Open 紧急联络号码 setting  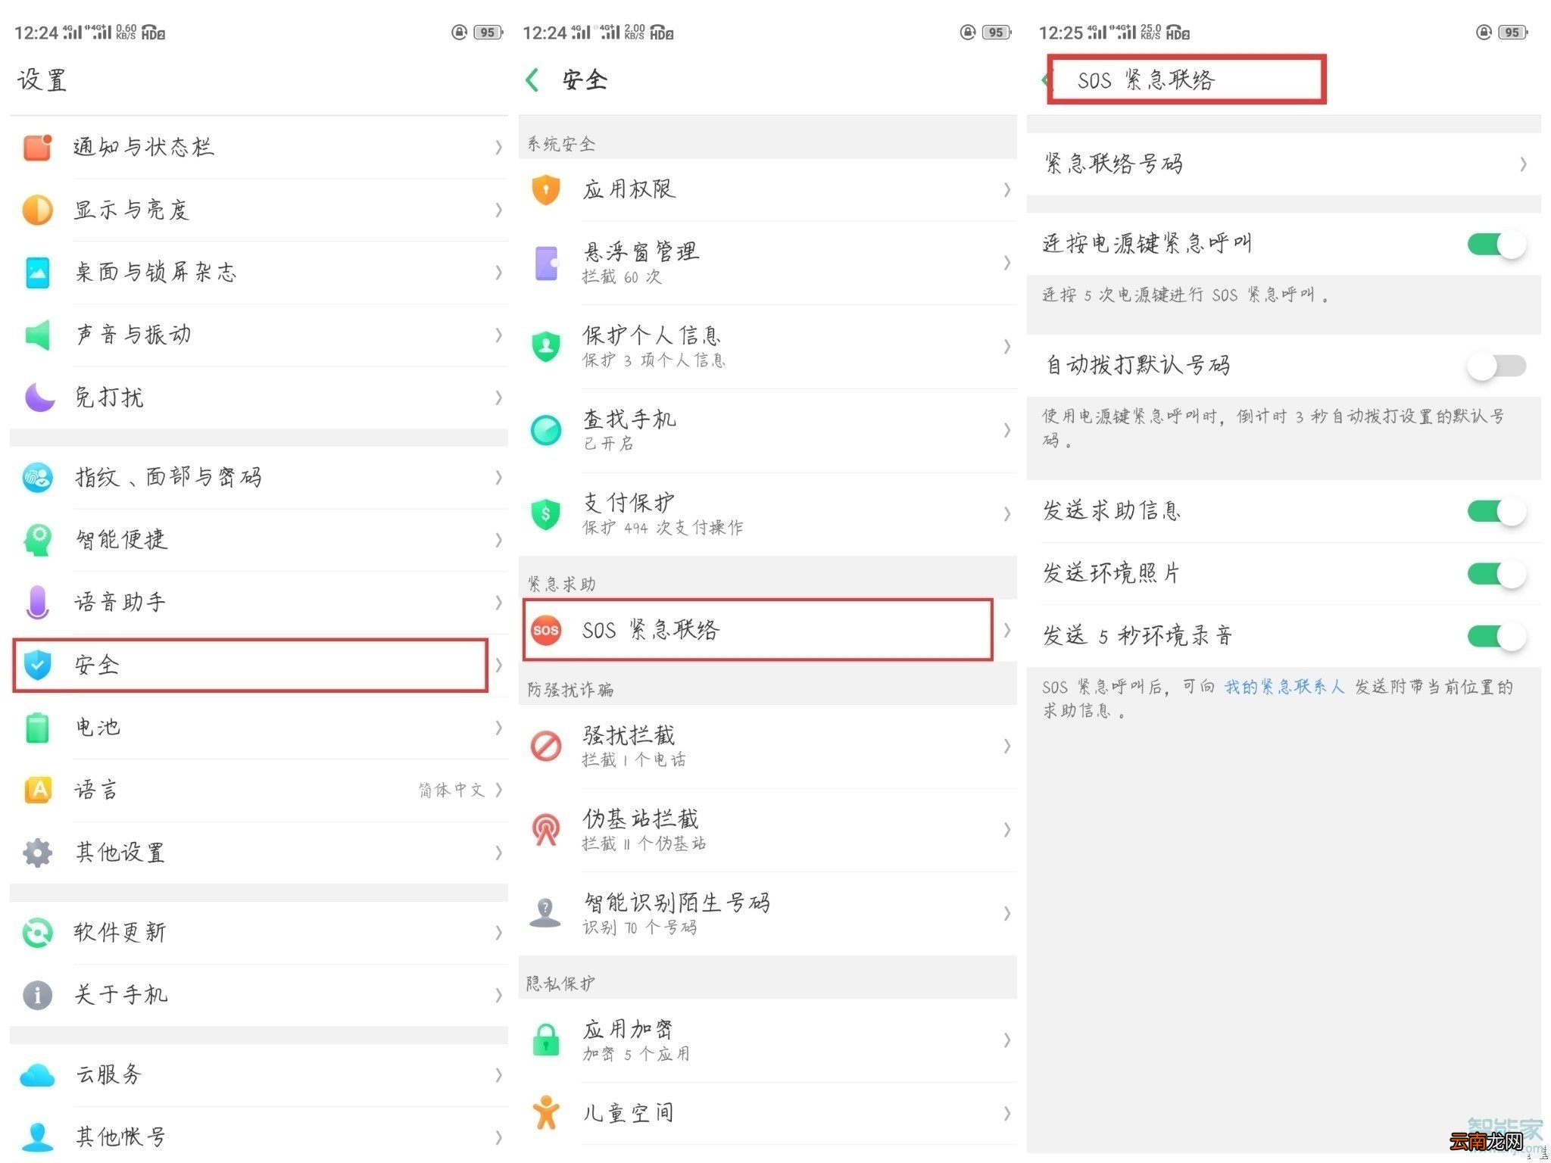pos(1284,164)
